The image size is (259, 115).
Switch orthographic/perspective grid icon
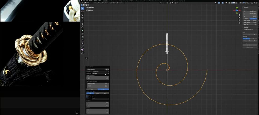239,23
